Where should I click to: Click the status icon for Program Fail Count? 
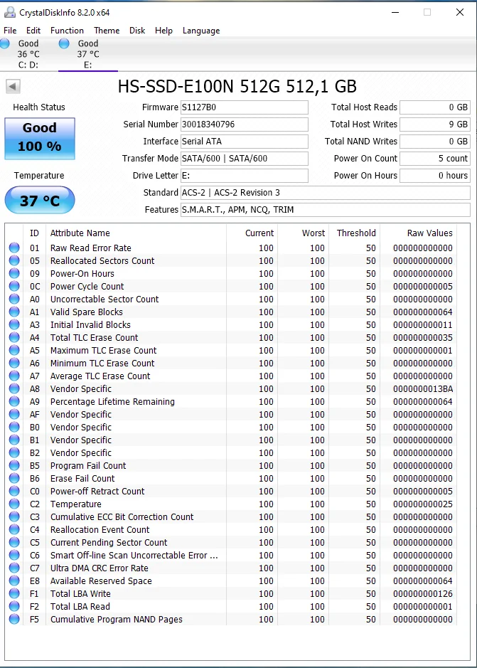pos(14,465)
